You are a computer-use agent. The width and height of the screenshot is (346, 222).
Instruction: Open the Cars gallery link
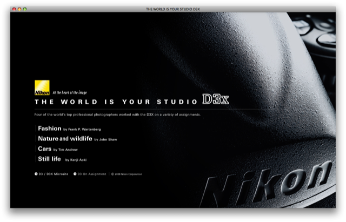44,149
